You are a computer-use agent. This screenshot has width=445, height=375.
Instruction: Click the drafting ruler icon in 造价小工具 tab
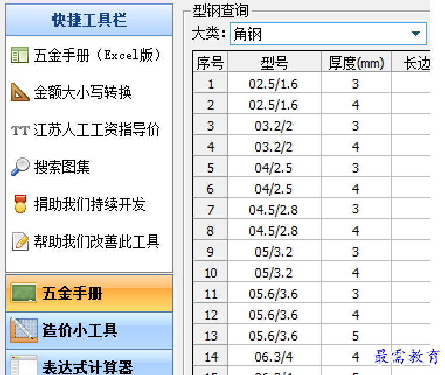(x=24, y=330)
